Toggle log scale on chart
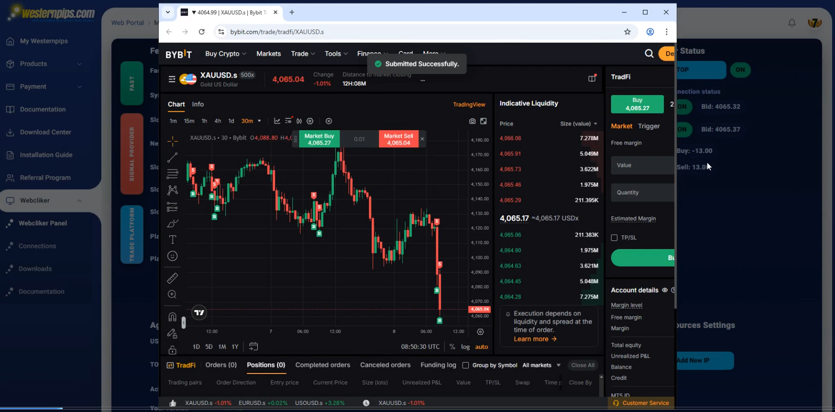This screenshot has height=412, width=835. point(466,347)
